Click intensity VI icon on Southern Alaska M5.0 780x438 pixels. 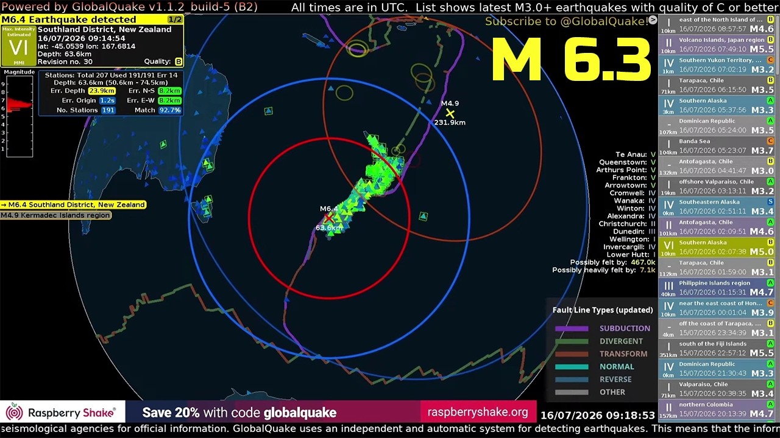668,245
